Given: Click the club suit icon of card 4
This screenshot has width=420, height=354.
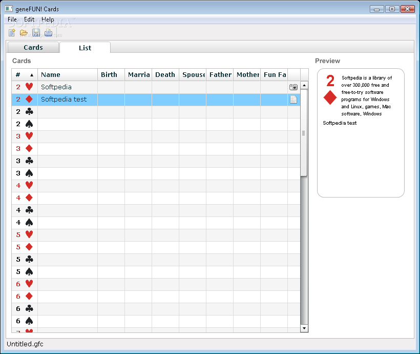Looking at the screenshot, I should [x=29, y=210].
